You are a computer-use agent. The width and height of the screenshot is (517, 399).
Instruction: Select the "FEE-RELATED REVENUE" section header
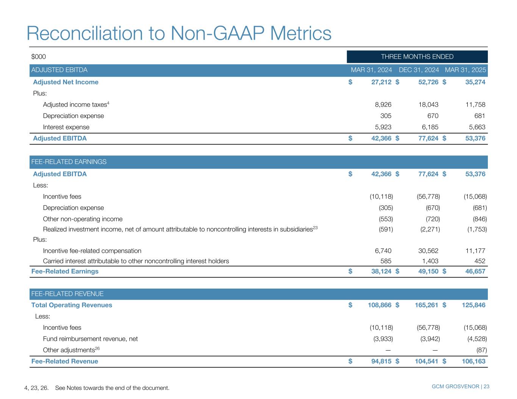click(67, 294)
